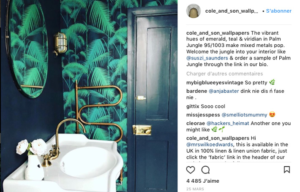
Task: Open missjesspess commenter profile
Action: [x=203, y=115]
